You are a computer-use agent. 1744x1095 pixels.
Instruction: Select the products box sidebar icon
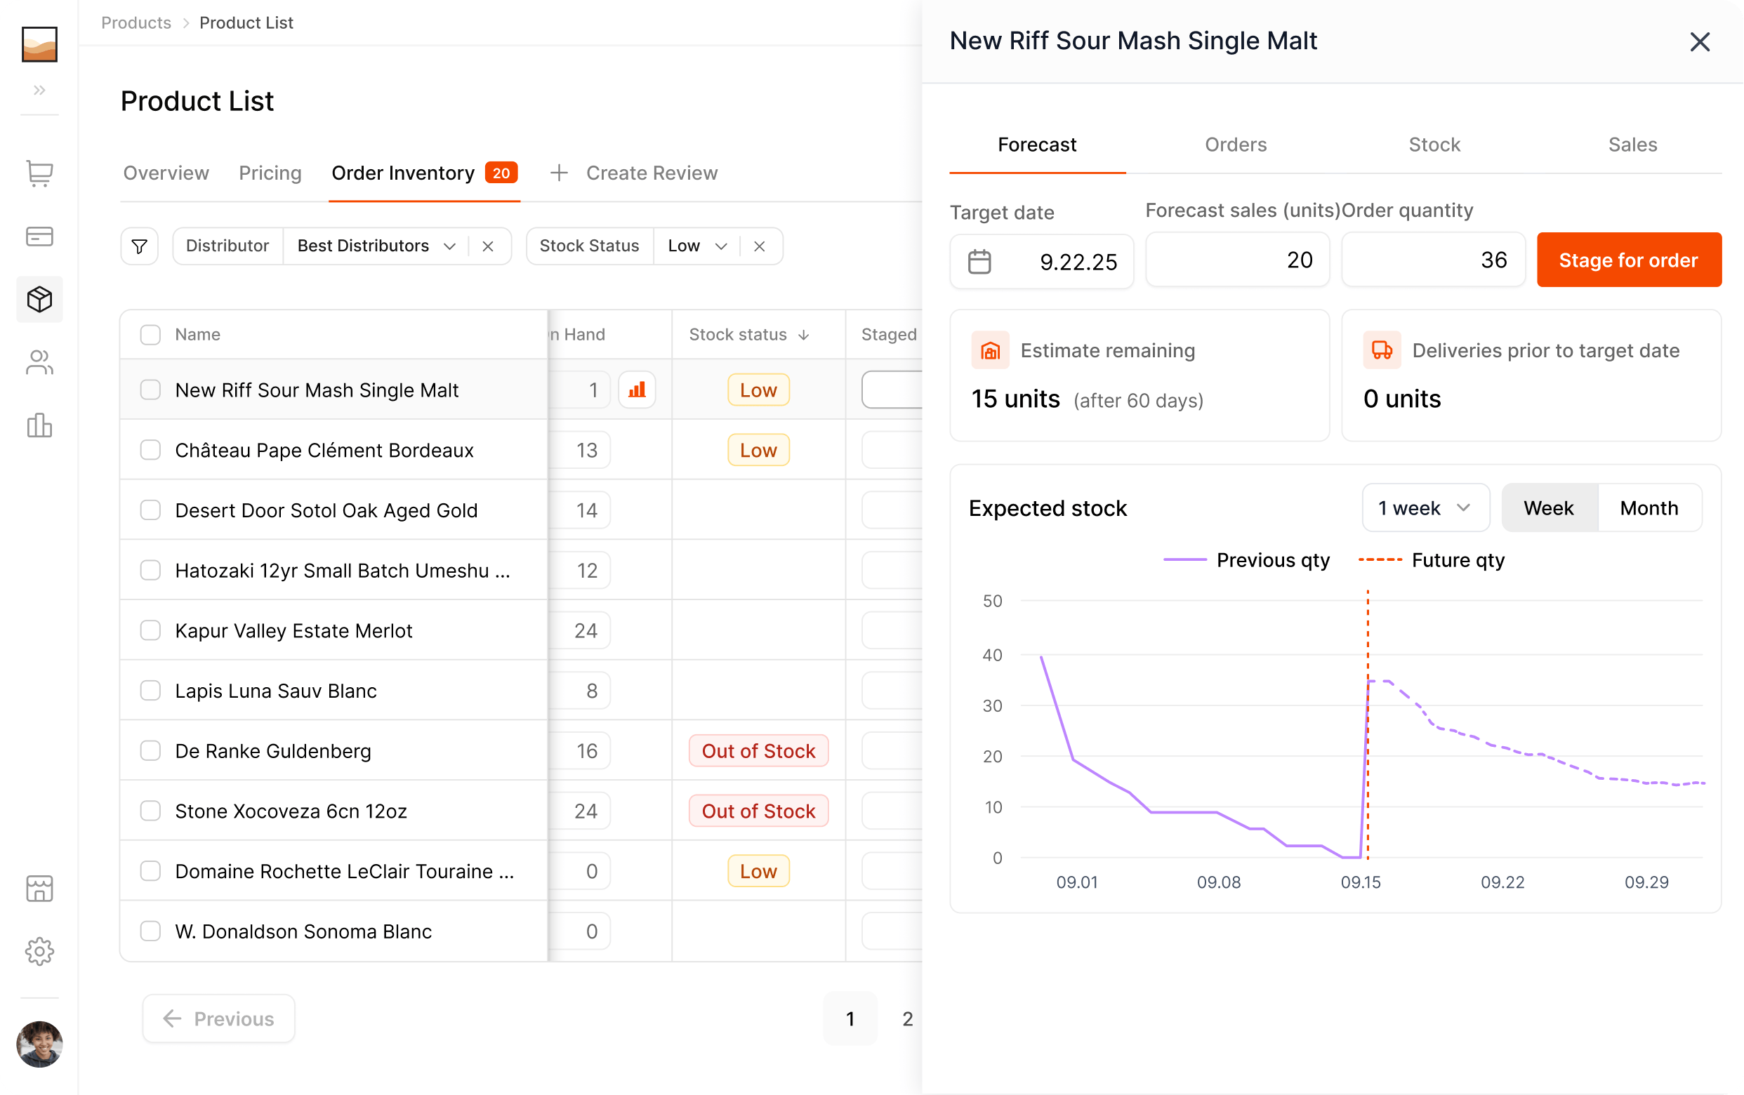[39, 299]
